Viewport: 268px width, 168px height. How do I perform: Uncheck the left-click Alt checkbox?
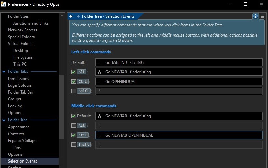[74, 72]
